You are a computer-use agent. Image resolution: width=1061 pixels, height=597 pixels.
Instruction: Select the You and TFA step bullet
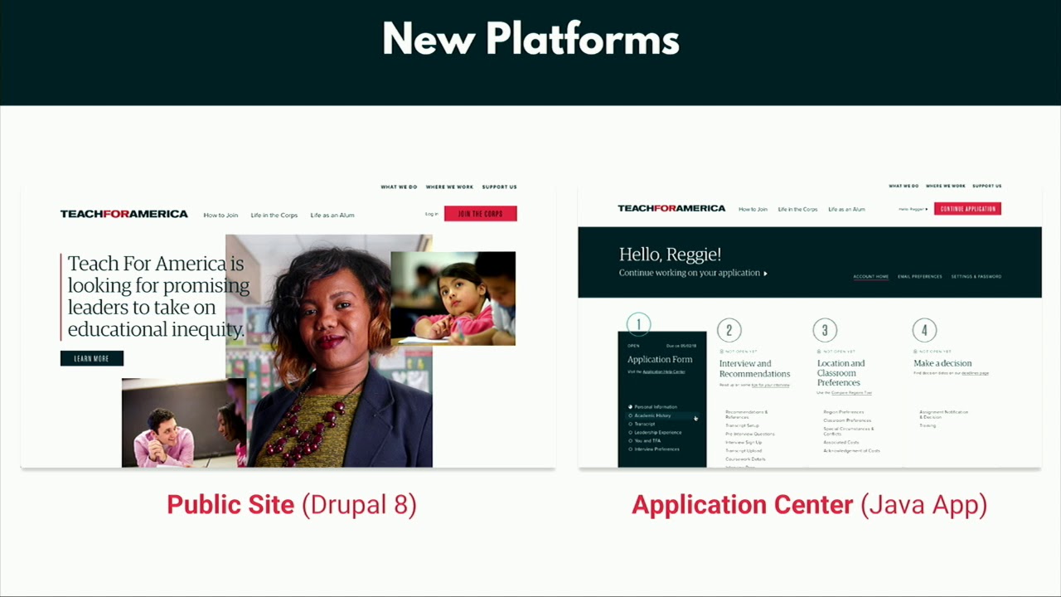pyautogui.click(x=630, y=440)
